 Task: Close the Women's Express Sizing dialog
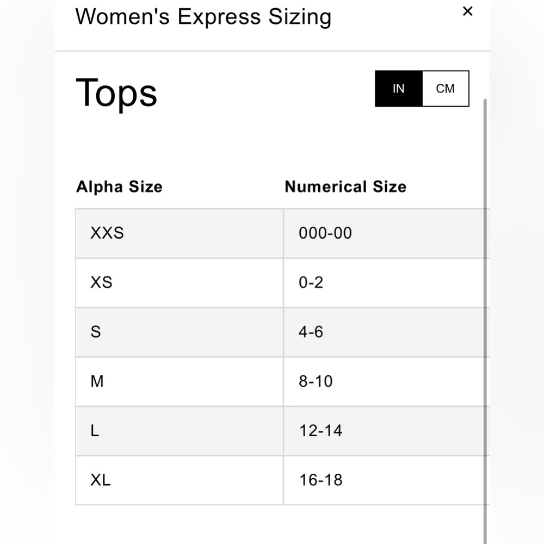(x=467, y=11)
